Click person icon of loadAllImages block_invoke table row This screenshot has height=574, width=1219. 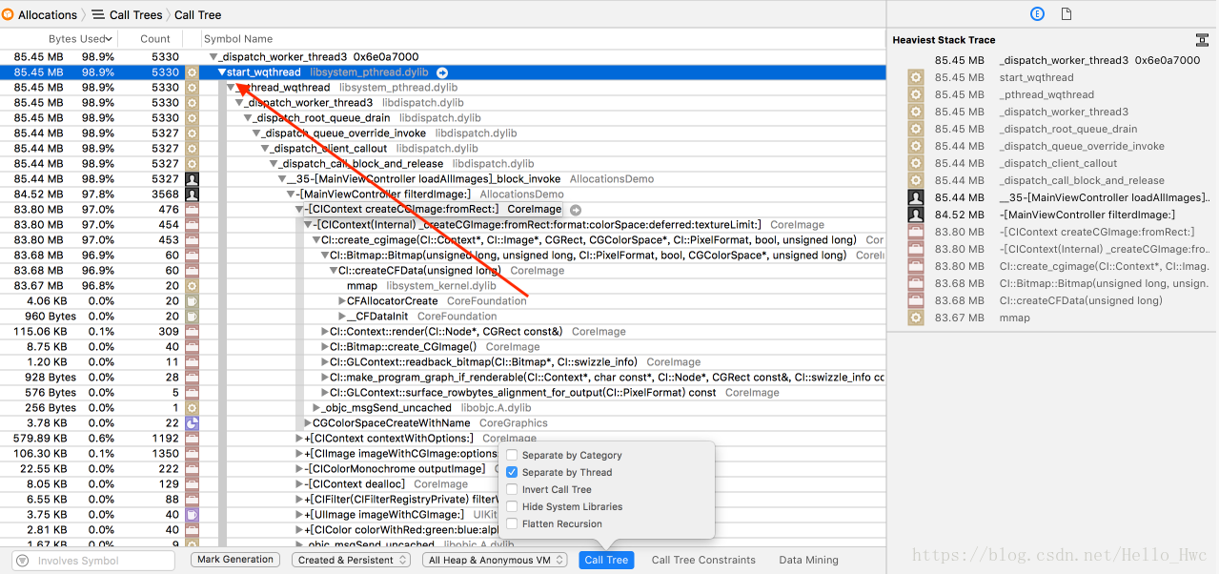click(x=192, y=179)
